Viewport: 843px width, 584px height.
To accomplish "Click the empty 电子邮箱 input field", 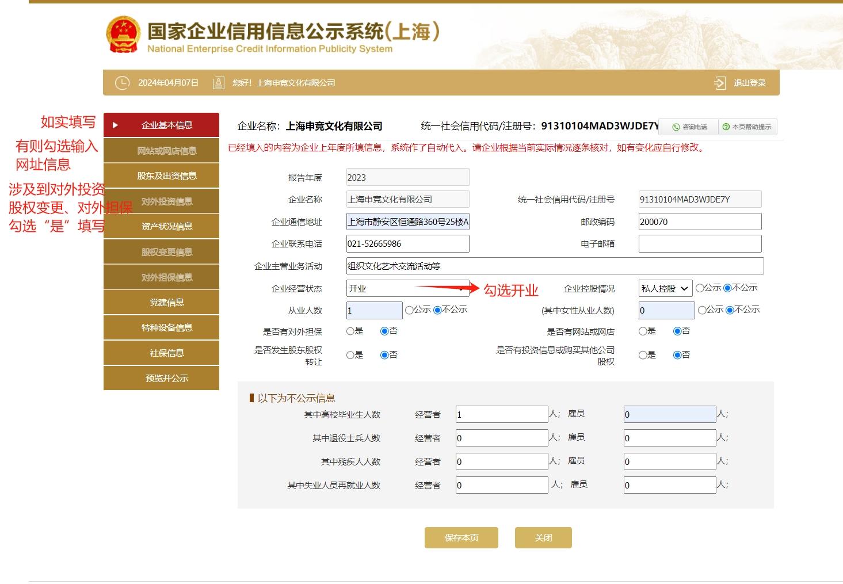I will [x=700, y=243].
